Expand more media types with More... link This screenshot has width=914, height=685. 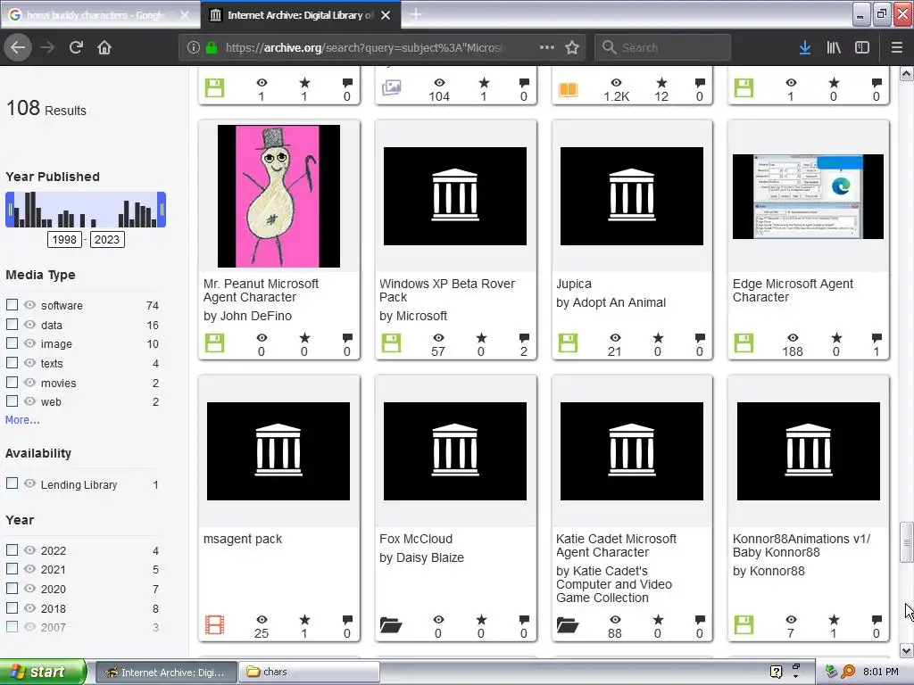[22, 419]
